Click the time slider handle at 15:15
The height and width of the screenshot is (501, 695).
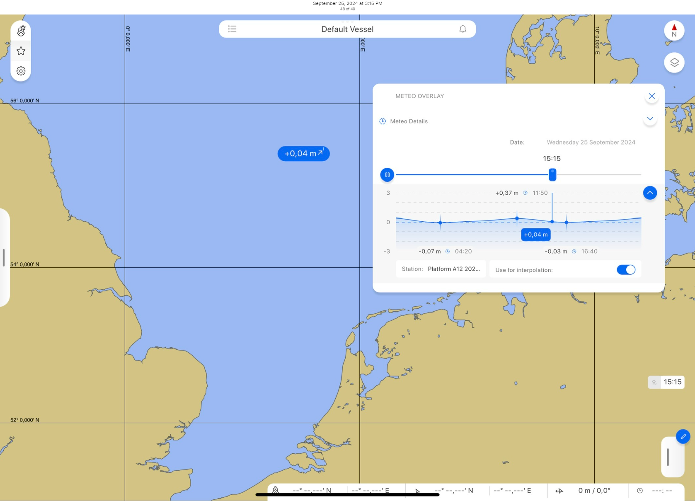tap(552, 174)
